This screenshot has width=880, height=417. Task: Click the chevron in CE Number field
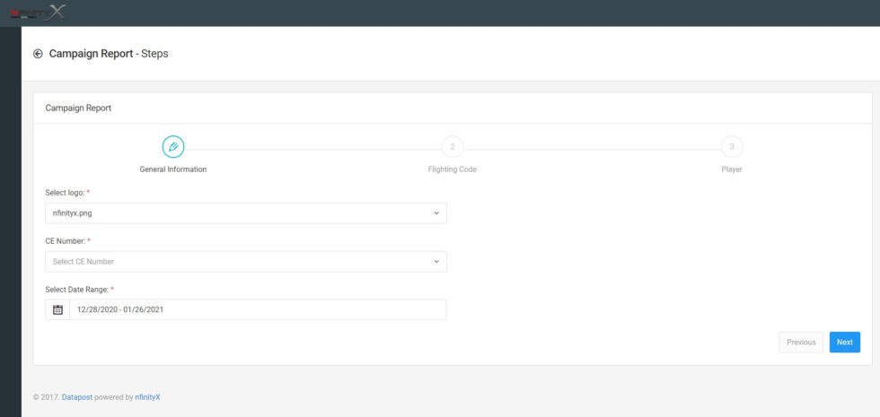(x=436, y=262)
